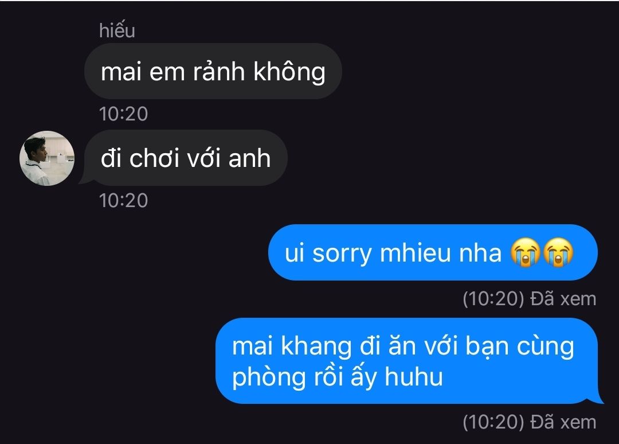Select the blue 'ui sorry mhieu nha' bubble

(x=433, y=252)
